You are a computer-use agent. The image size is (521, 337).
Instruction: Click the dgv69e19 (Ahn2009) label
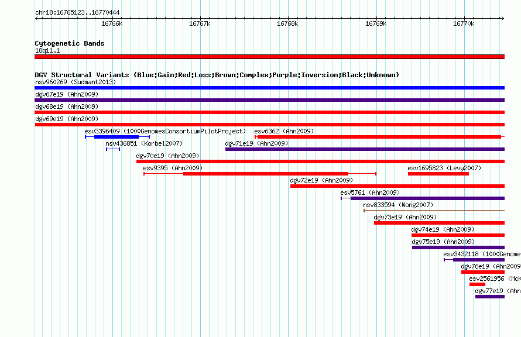click(x=67, y=119)
